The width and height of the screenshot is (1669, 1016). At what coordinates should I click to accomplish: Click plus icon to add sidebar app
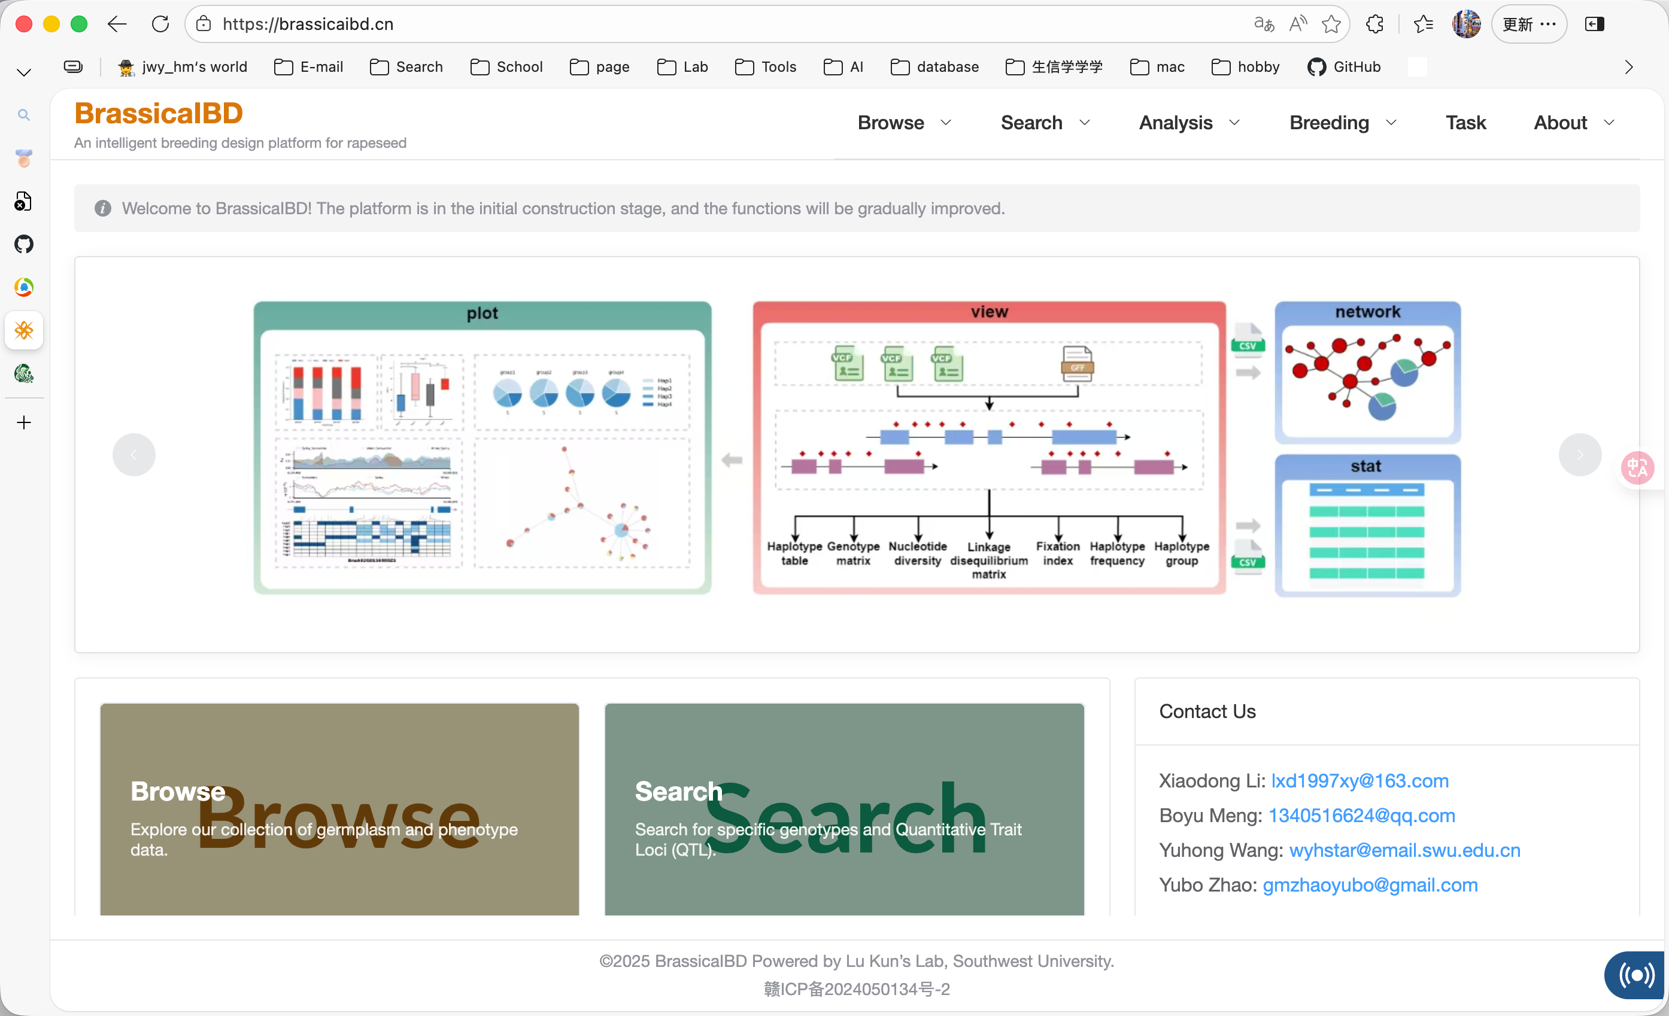(24, 422)
